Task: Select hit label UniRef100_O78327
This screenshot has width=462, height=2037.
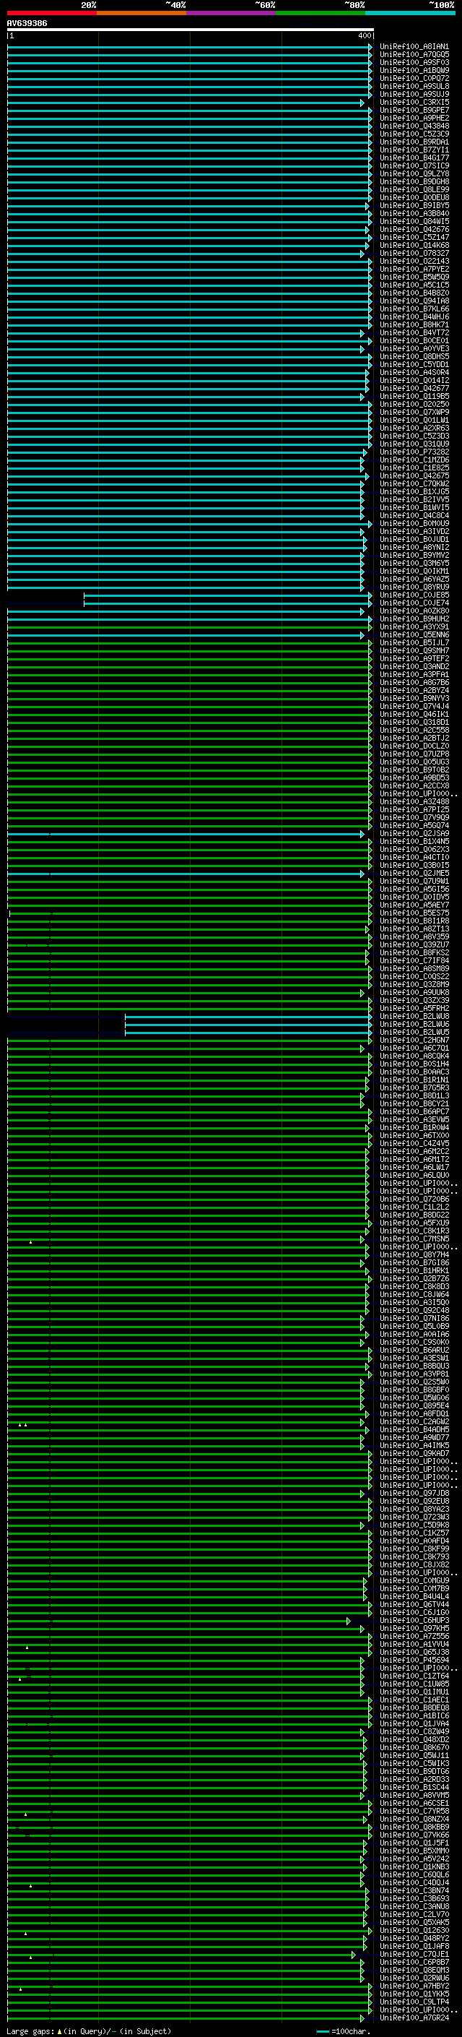Action: coord(414,253)
